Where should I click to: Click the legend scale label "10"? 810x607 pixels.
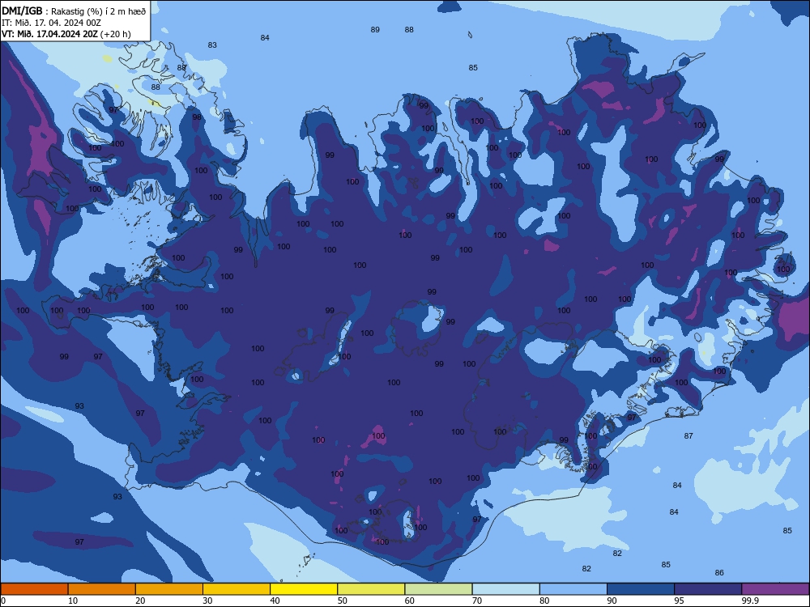(73, 601)
